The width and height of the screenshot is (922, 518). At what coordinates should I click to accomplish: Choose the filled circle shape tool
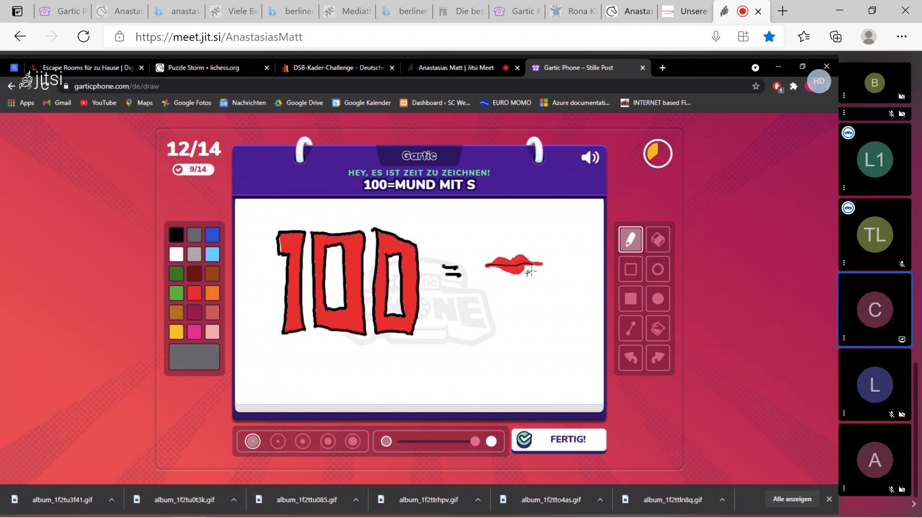pyautogui.click(x=658, y=299)
